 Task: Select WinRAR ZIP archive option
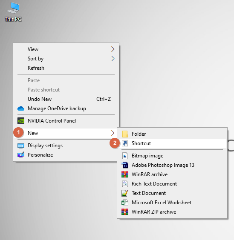tap(172, 212)
